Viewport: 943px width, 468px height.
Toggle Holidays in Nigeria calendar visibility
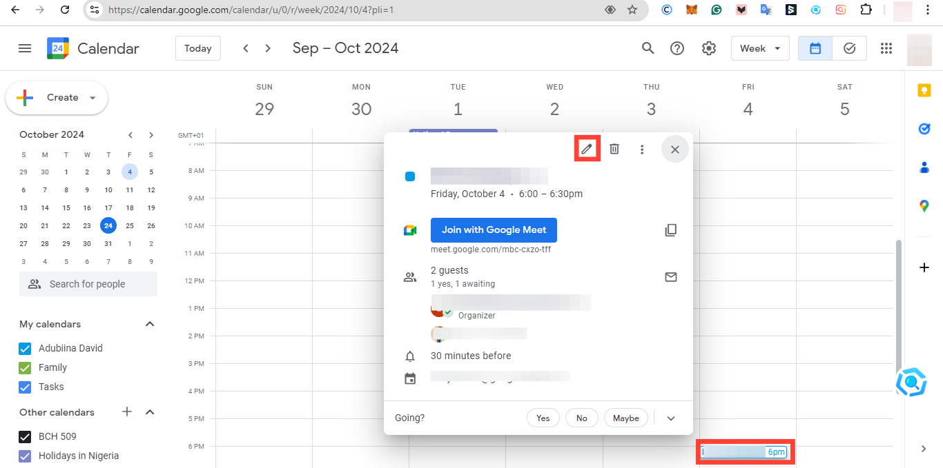pyautogui.click(x=25, y=456)
